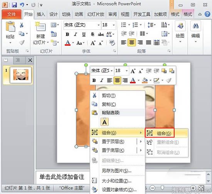Click the Zoom In plus icon in status bar
Viewport: 212px width, 194px height.
[x=193, y=188]
